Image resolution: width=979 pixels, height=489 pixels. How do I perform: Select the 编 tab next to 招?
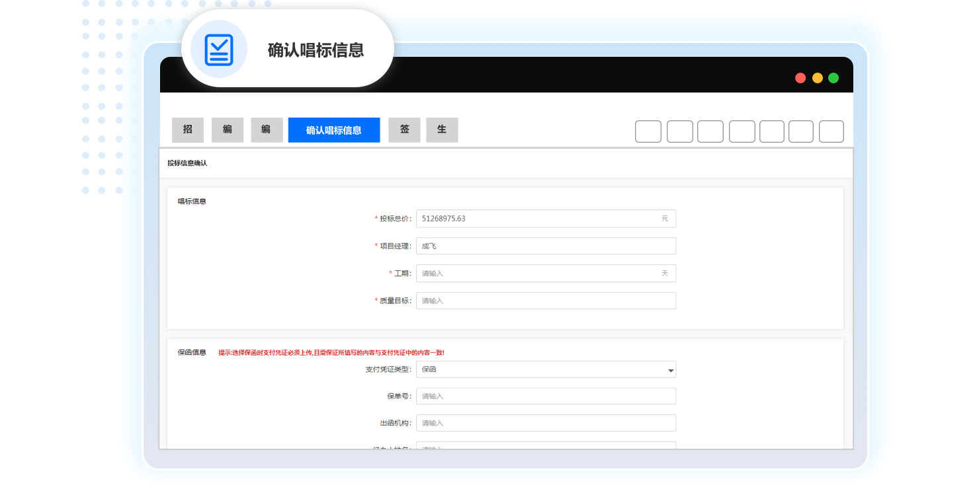pyautogui.click(x=228, y=130)
